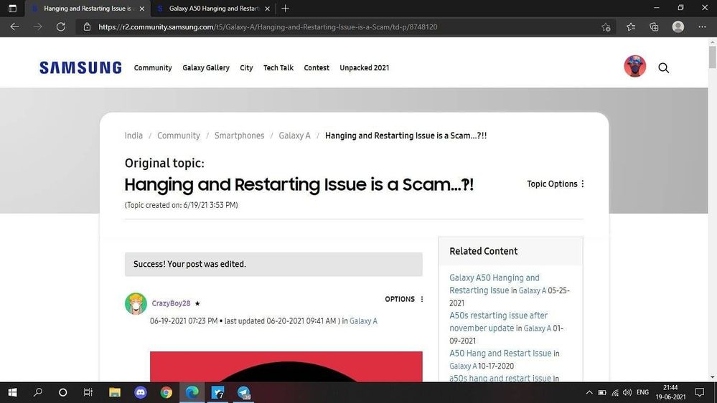Open a new tab with the plus button
The width and height of the screenshot is (717, 403).
pyautogui.click(x=286, y=8)
